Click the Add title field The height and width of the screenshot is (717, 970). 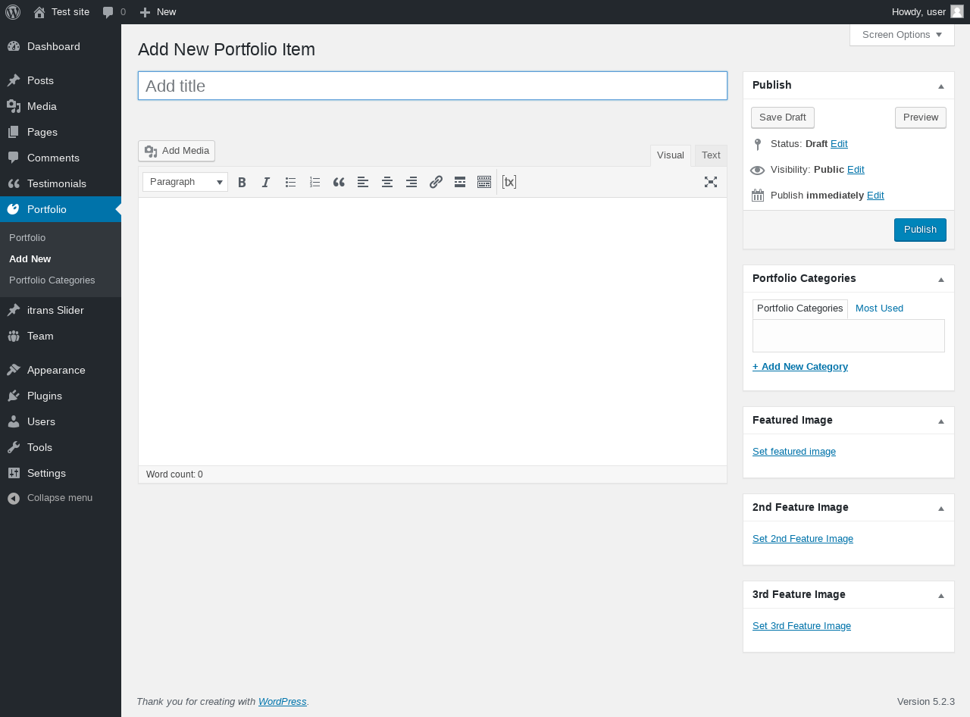coord(433,86)
